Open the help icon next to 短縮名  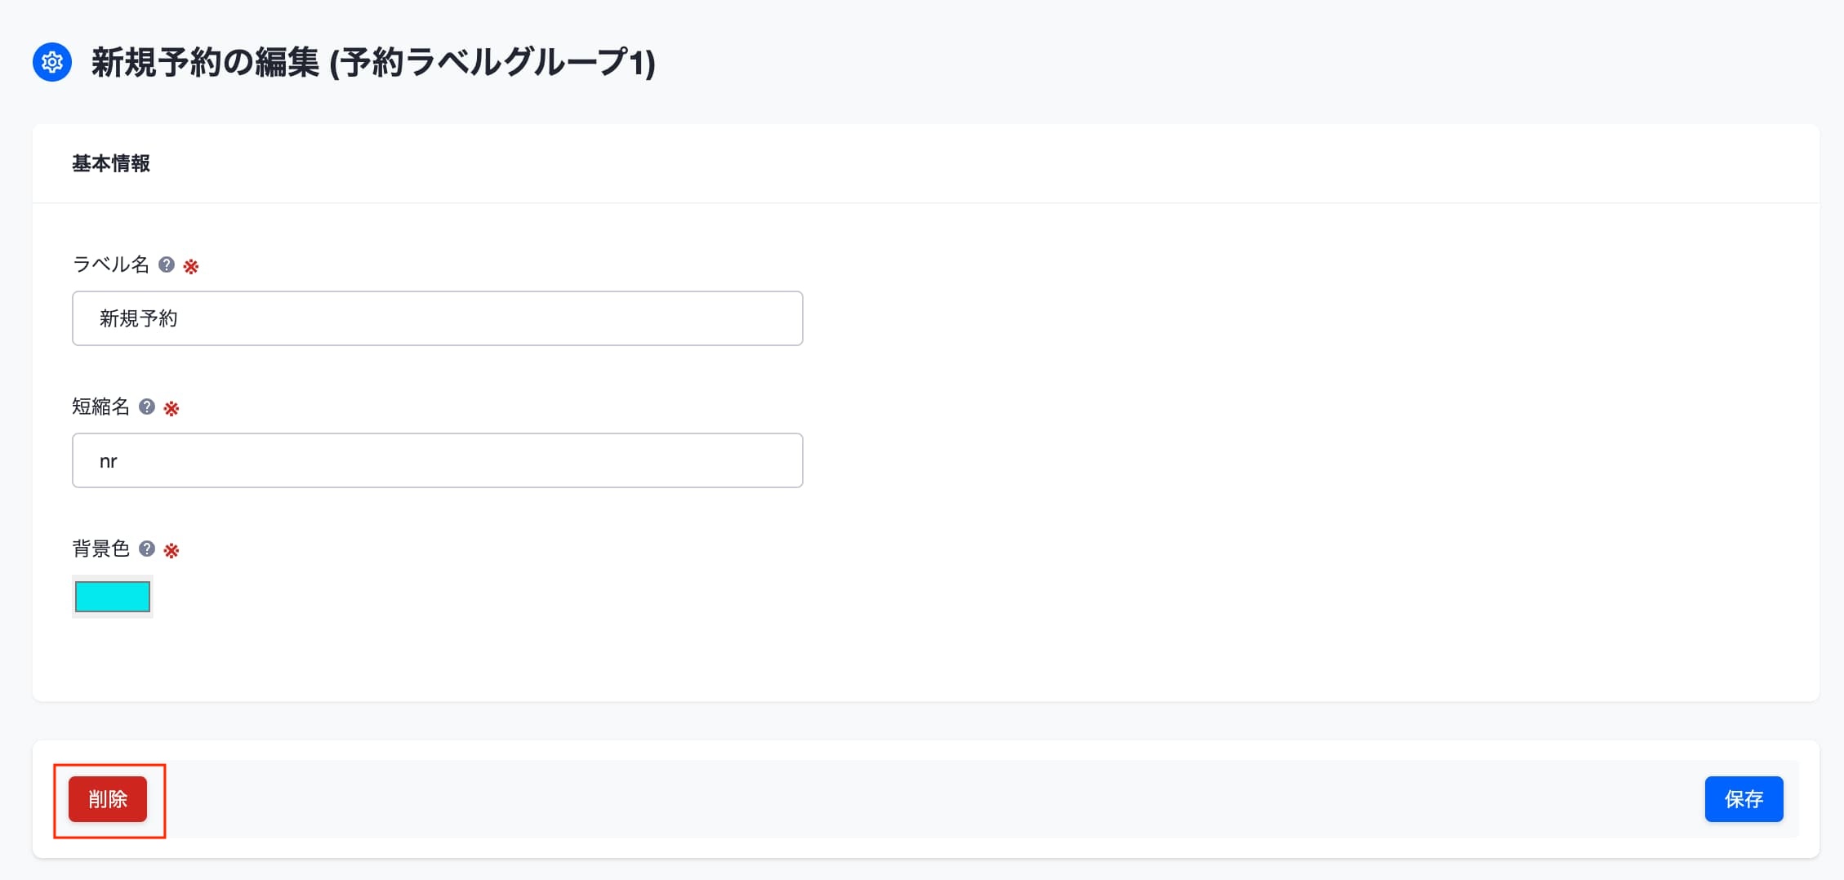147,407
